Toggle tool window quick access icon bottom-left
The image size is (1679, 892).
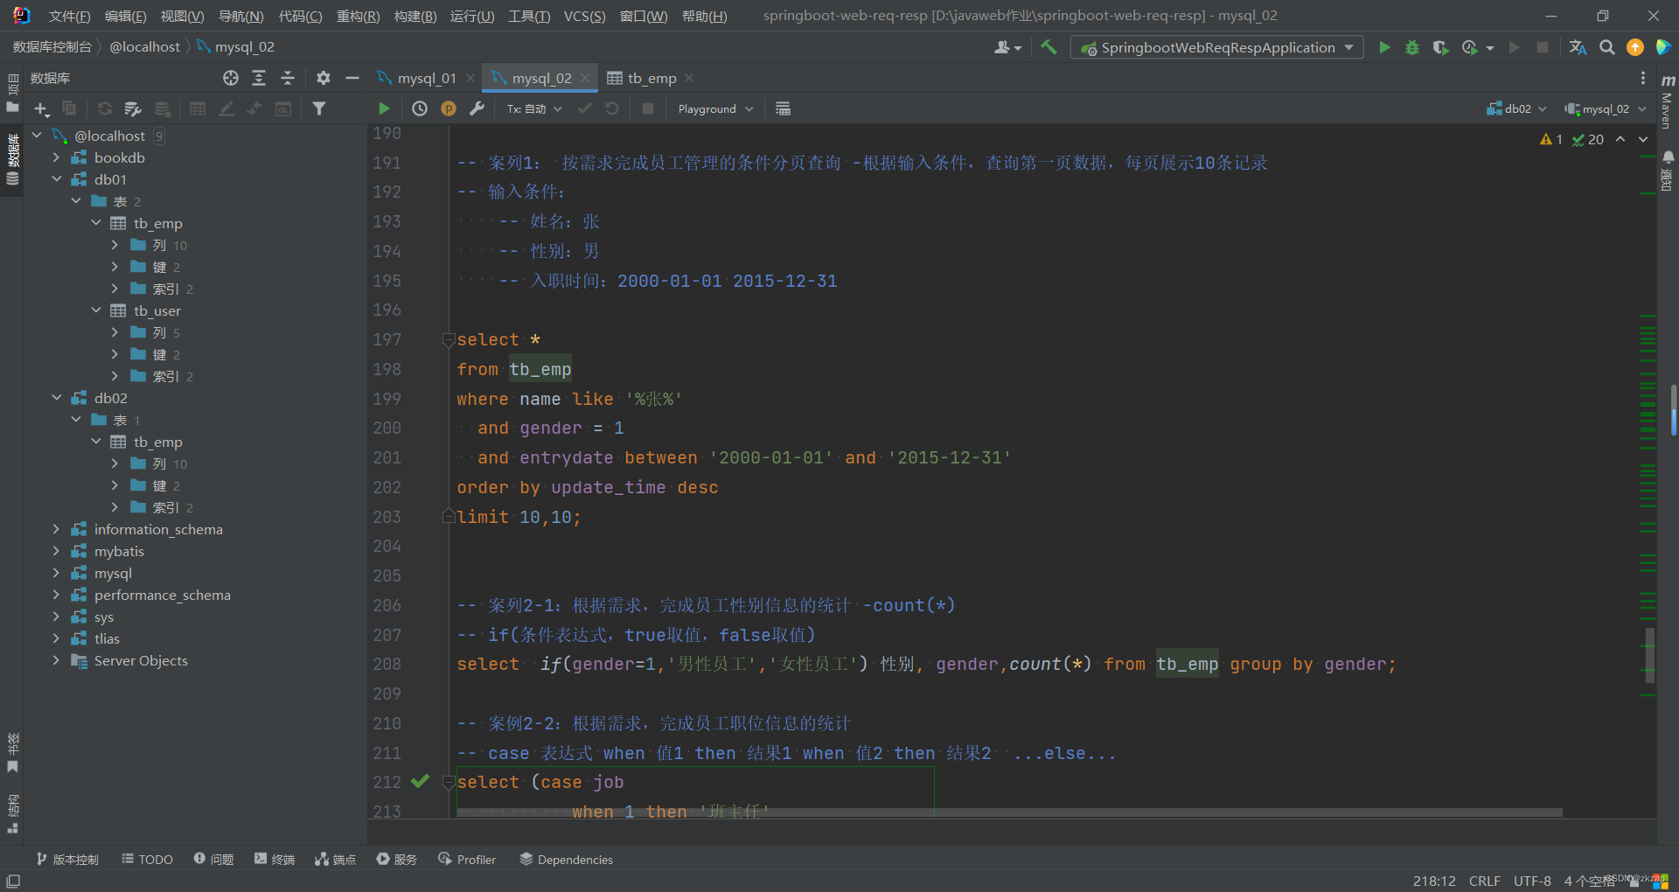pyautogui.click(x=13, y=881)
